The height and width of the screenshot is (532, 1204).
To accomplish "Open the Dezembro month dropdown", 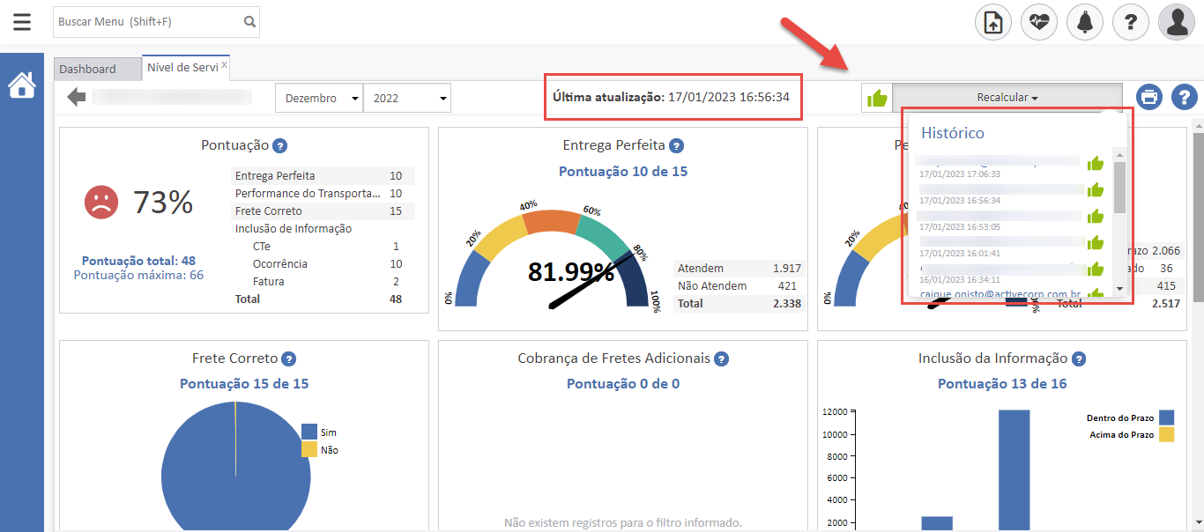I will click(x=319, y=98).
